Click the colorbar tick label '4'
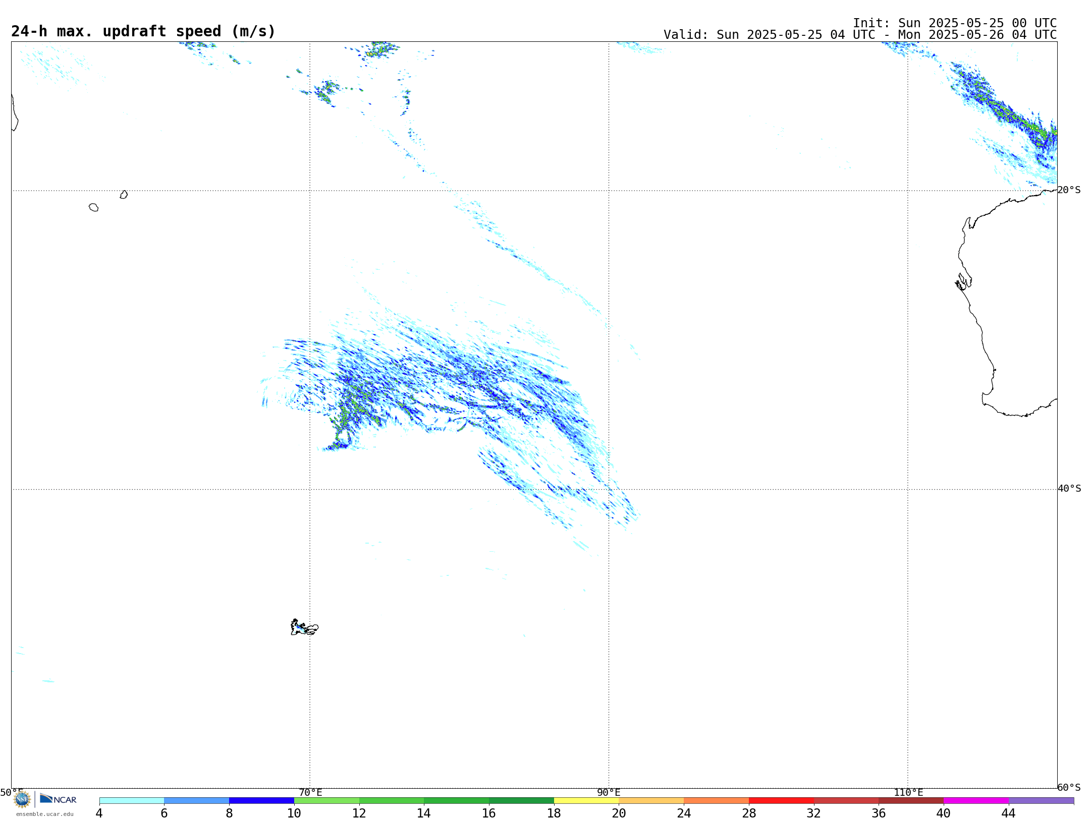This screenshot has width=1090, height=820. (x=99, y=813)
